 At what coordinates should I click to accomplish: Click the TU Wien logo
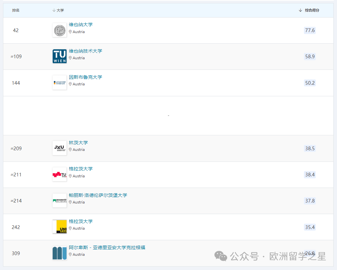point(60,56)
